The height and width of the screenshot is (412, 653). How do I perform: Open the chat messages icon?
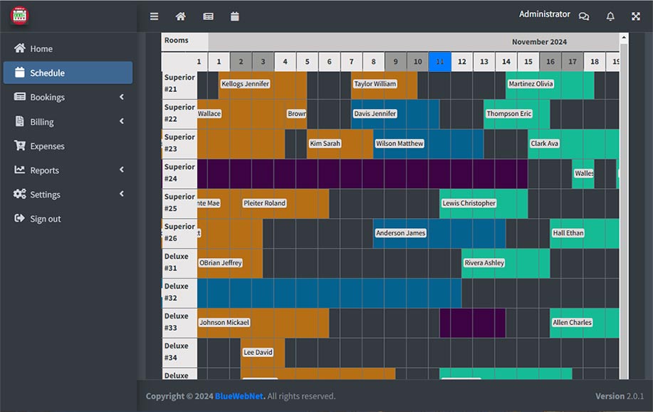584,16
